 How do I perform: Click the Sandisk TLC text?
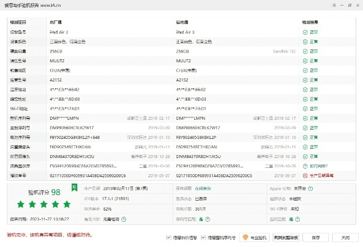pos(284,51)
